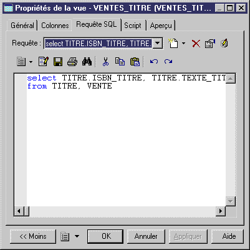Click the new query icon
Screen dimensions: 250x250
pyautogui.click(x=173, y=43)
